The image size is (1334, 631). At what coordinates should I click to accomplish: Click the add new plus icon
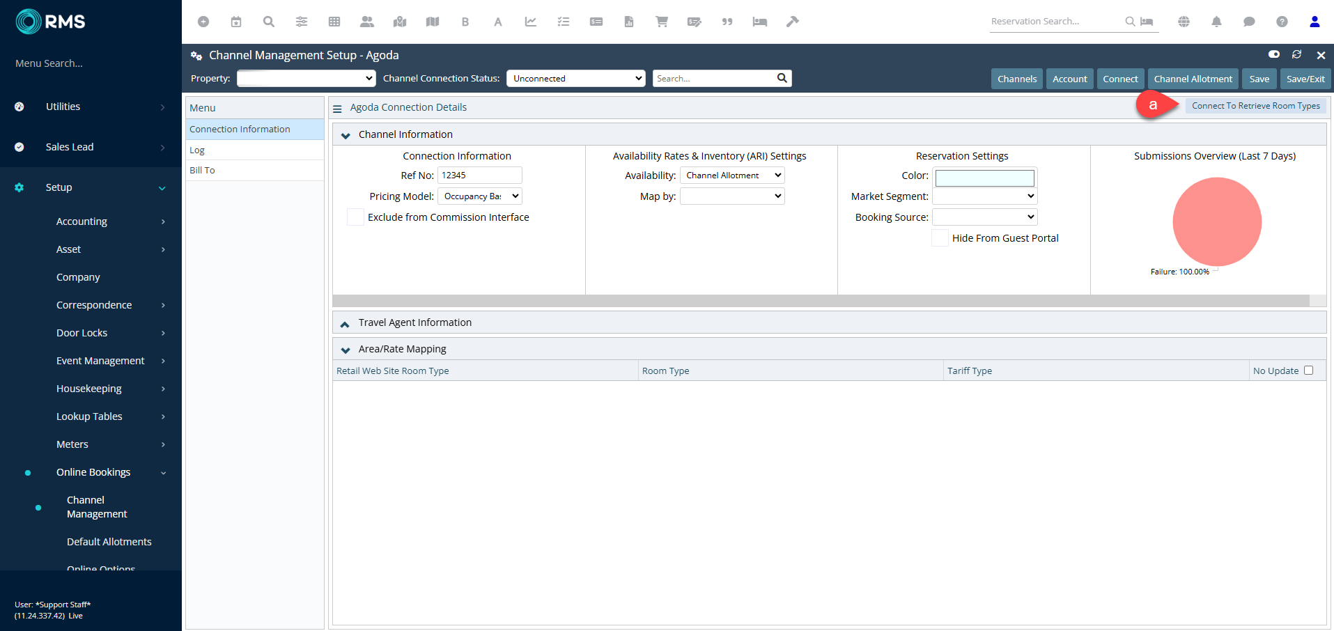[203, 22]
